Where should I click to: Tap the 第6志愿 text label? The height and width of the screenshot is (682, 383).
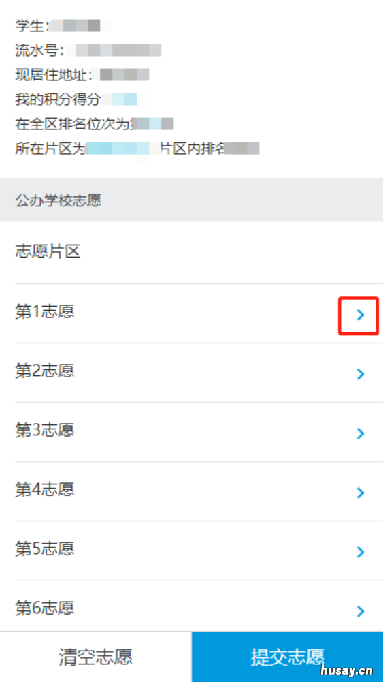pyautogui.click(x=45, y=608)
